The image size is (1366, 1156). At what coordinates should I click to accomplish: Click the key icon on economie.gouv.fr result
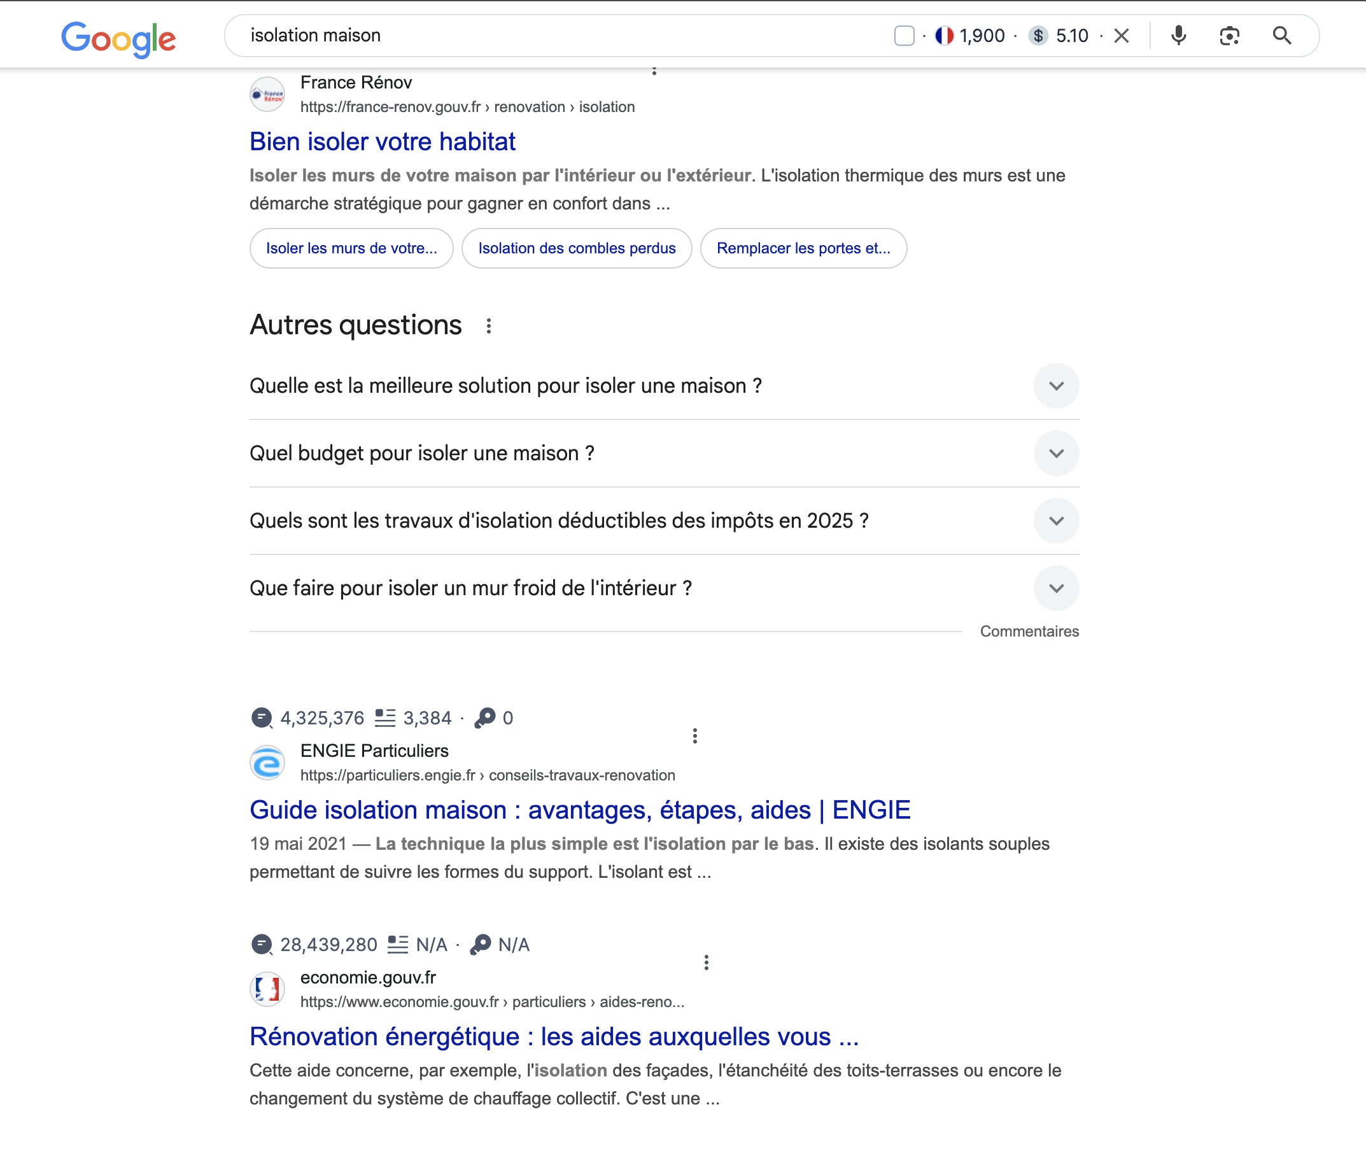[x=480, y=945]
